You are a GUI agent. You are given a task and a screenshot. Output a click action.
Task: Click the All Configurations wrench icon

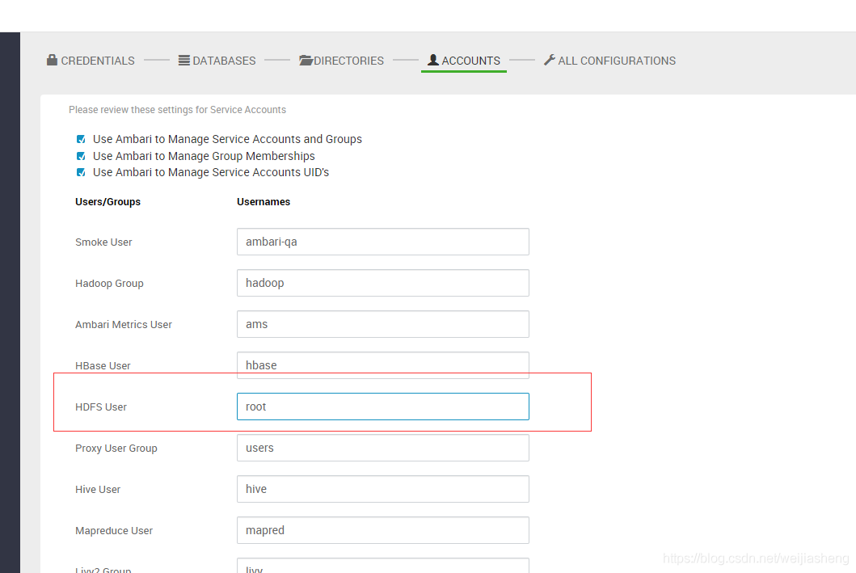[x=550, y=60]
